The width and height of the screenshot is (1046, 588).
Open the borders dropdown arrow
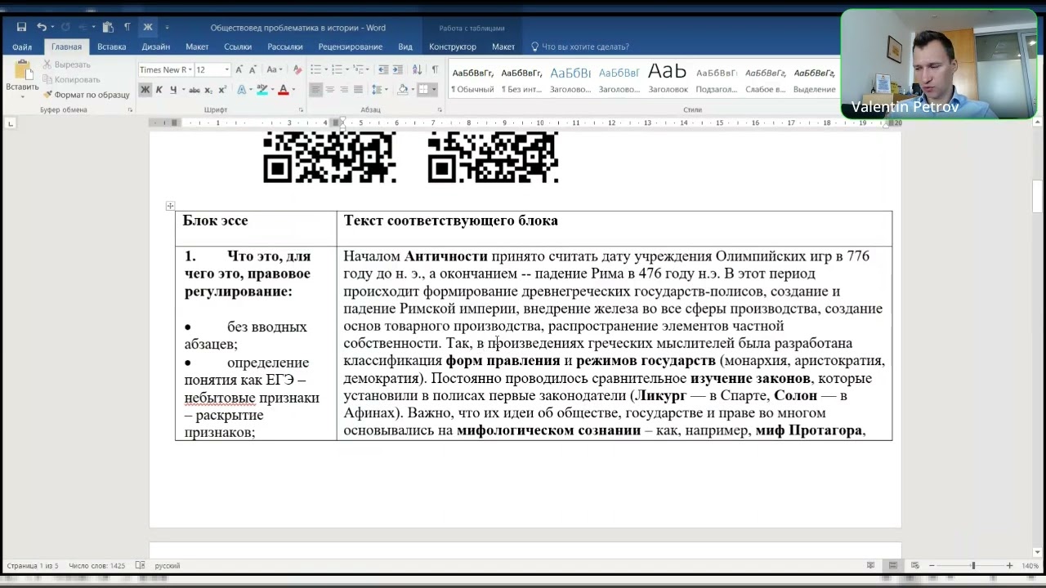(x=434, y=90)
